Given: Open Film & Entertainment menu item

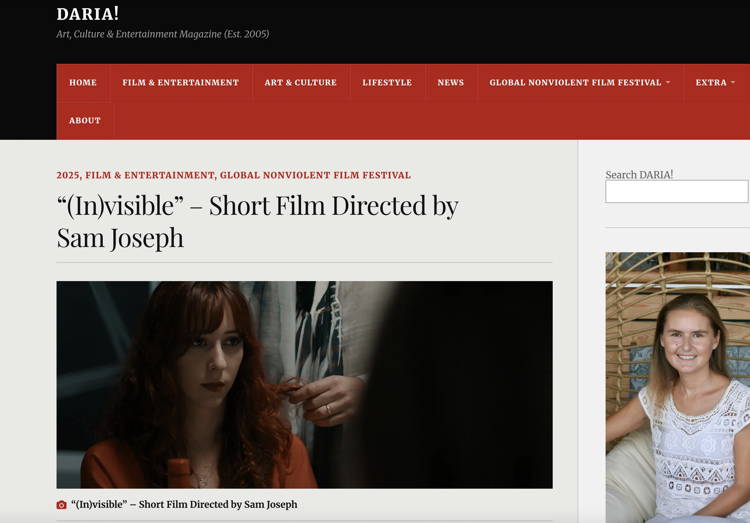Looking at the screenshot, I should [181, 83].
